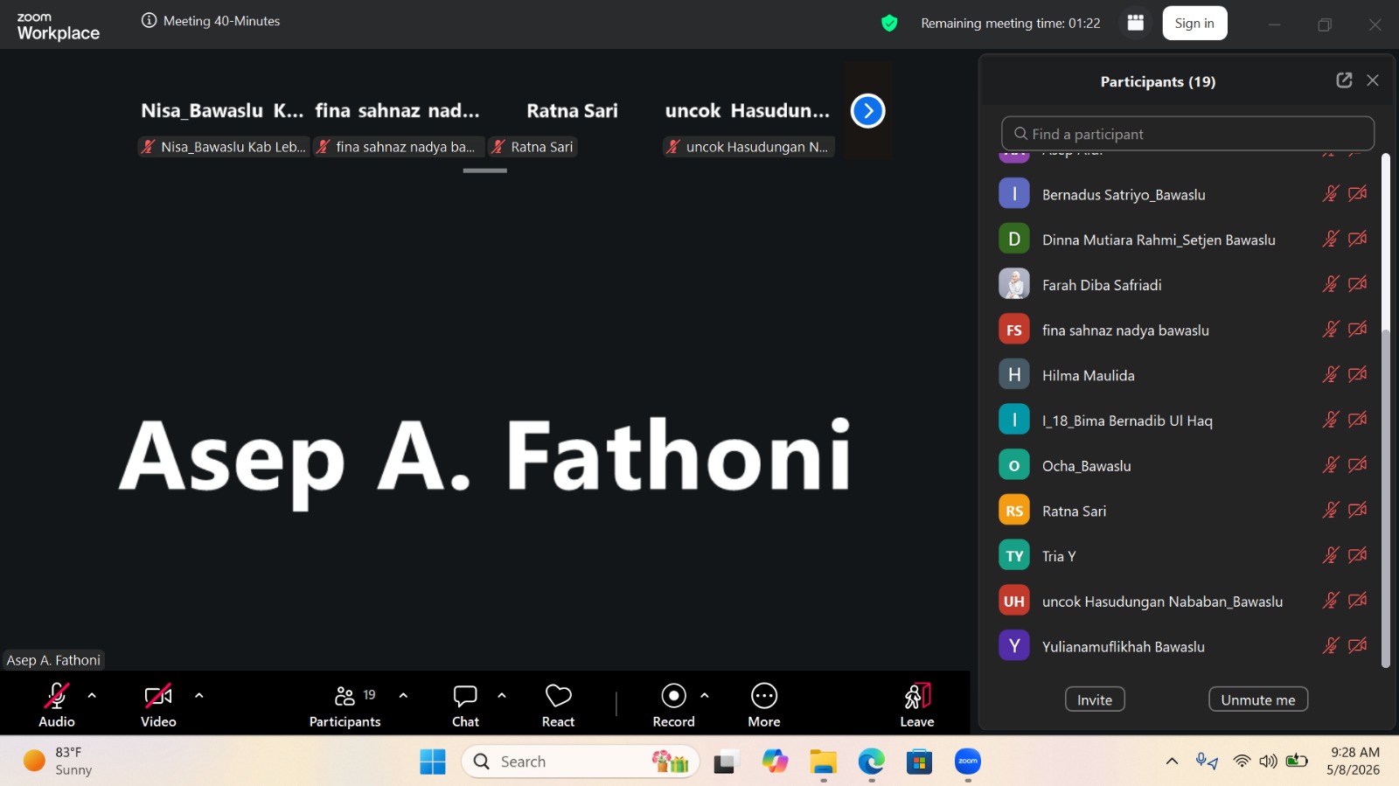Open the Windows Start menu

(x=433, y=762)
